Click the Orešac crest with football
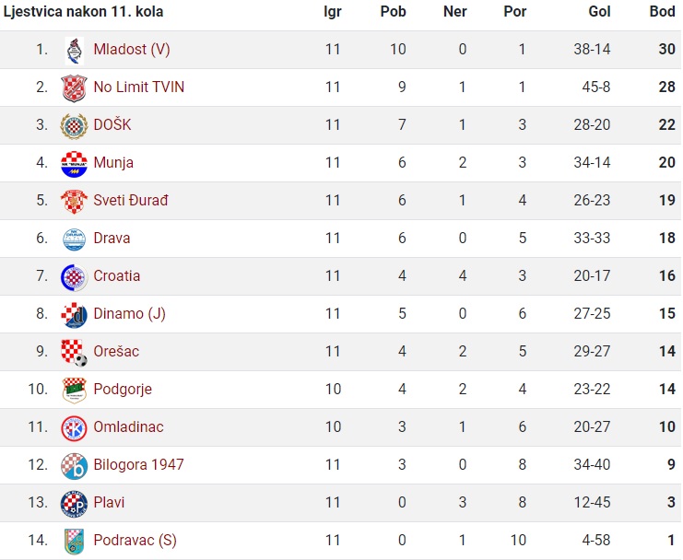The width and height of the screenshot is (683, 560). 74,353
